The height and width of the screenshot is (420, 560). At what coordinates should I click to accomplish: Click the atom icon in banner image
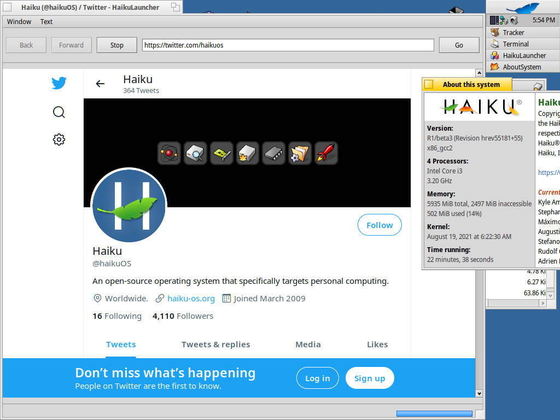pos(169,153)
